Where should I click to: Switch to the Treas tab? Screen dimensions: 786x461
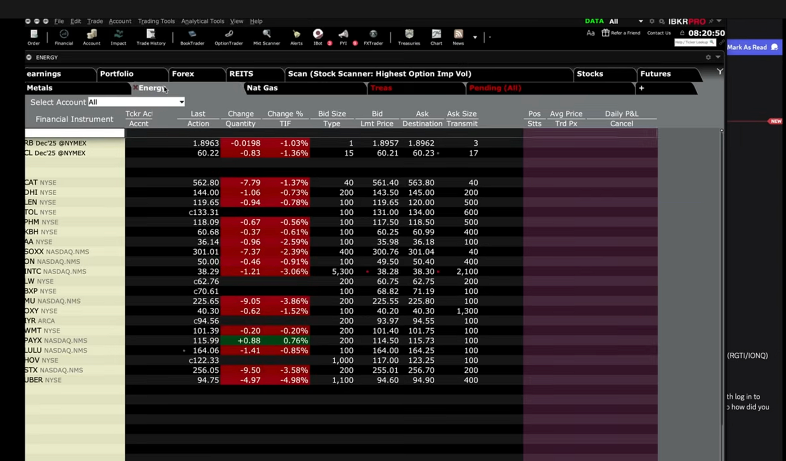pyautogui.click(x=417, y=88)
